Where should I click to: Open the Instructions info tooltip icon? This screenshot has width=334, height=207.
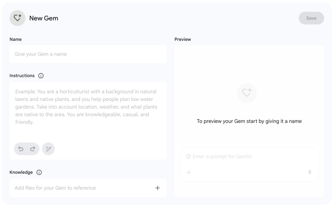point(41,76)
